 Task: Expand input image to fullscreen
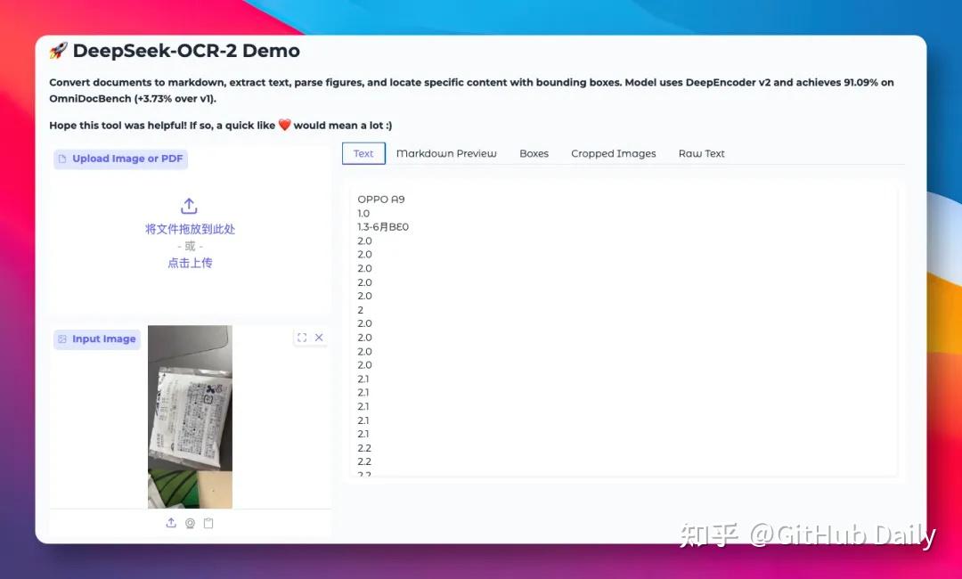302,338
